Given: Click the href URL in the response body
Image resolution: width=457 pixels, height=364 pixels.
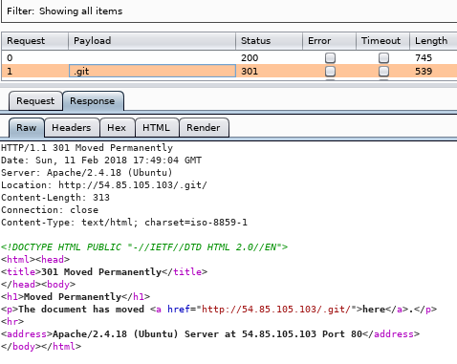Looking at the screenshot, I should [276, 310].
